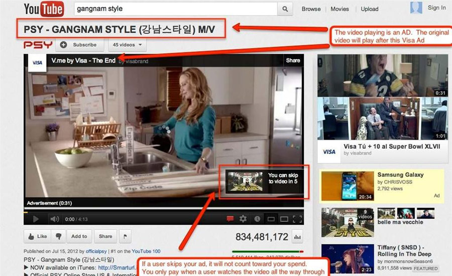The image size is (452, 276).
Task: Click the Visa logo in player header
Action: pyautogui.click(x=37, y=63)
